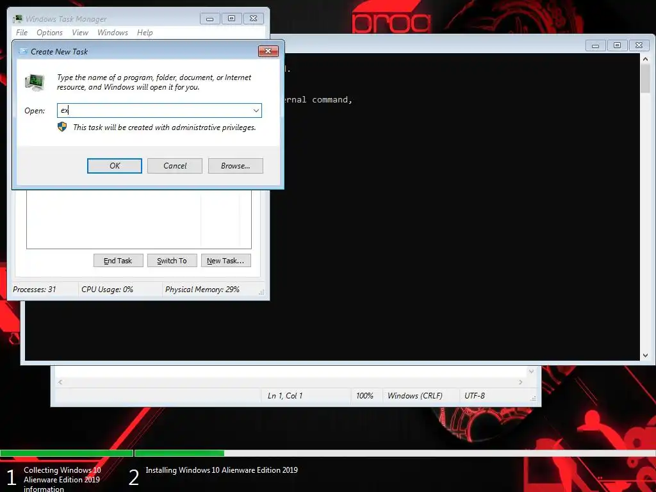Click the command prompt scroll up arrow

645,59
